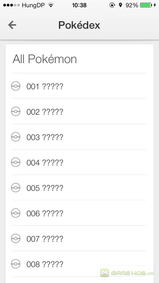The height and width of the screenshot is (283, 159).
Task: Tap the Pokéball icon beside entry 002
Action: (16, 111)
